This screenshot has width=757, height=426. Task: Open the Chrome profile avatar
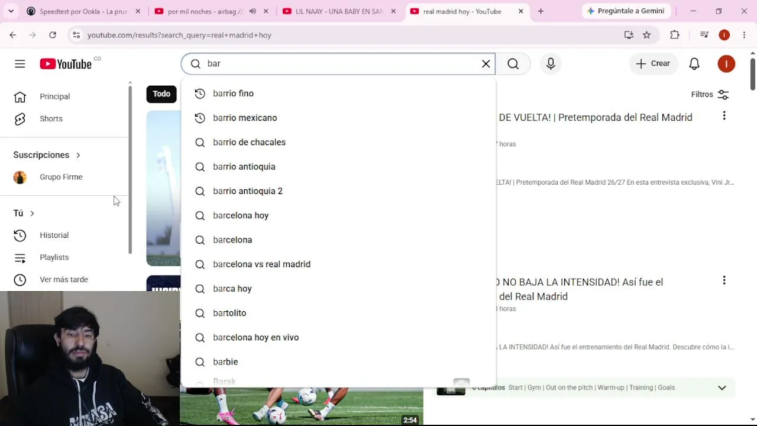coord(724,35)
